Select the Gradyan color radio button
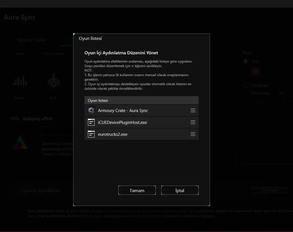The width and height of the screenshot is (293, 232). tap(246, 85)
